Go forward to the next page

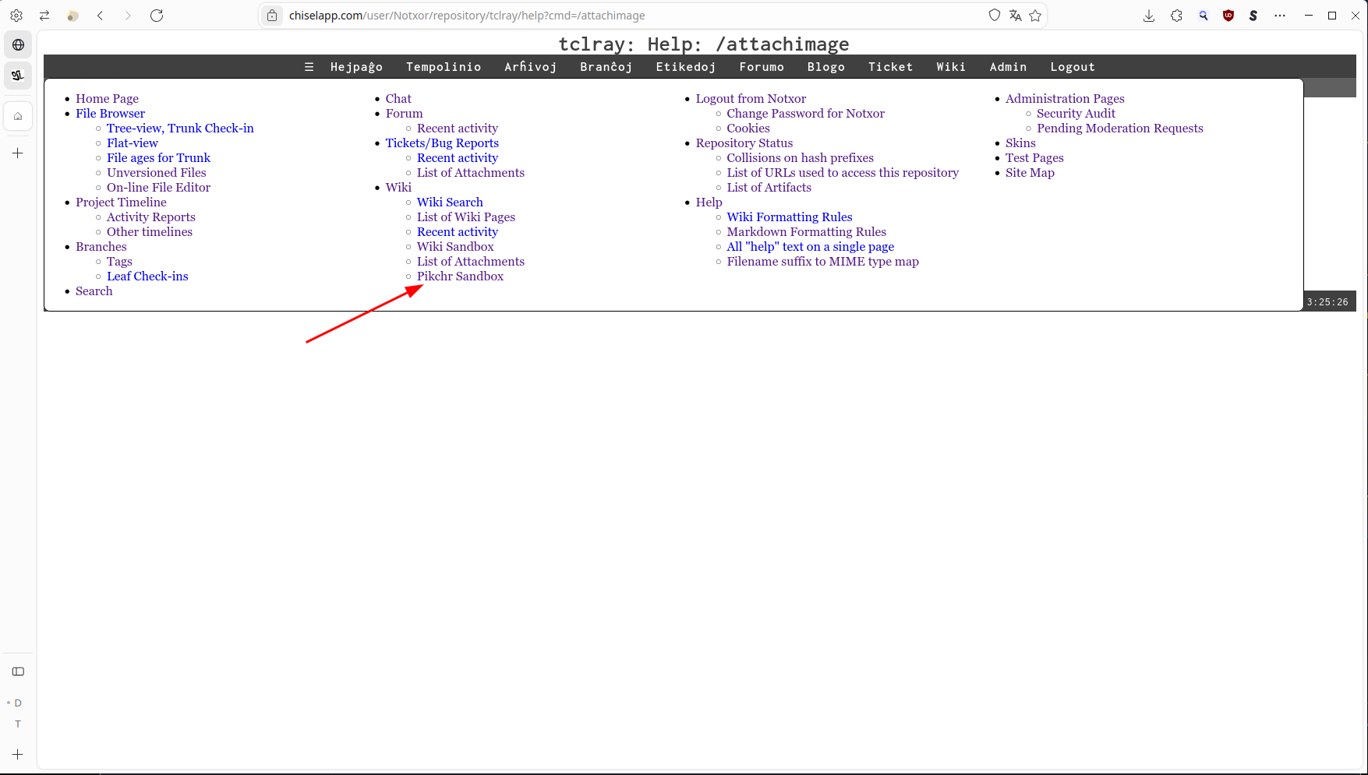128,16
